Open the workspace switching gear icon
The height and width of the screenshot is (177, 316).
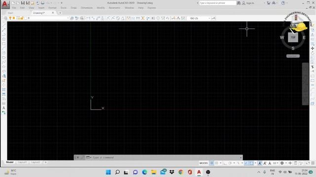[x=282, y=163]
